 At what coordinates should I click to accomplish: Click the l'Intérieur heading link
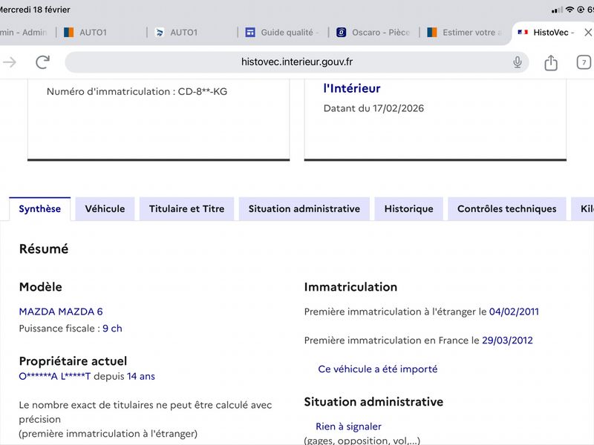[x=351, y=88]
